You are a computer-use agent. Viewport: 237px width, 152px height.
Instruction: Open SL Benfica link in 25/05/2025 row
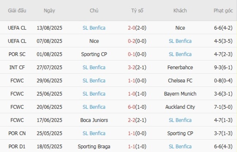[x=94, y=133]
